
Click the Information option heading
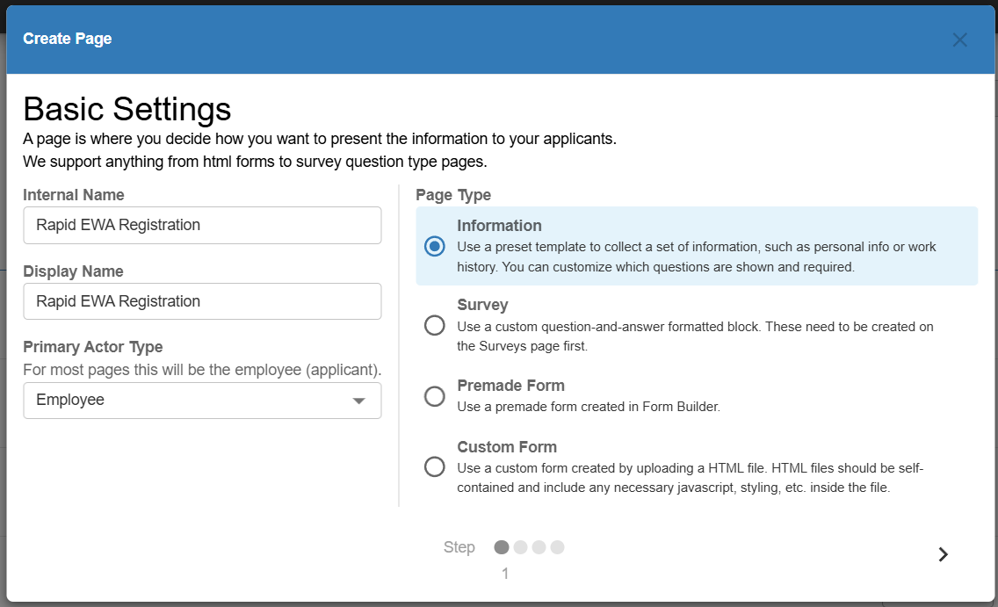point(499,226)
